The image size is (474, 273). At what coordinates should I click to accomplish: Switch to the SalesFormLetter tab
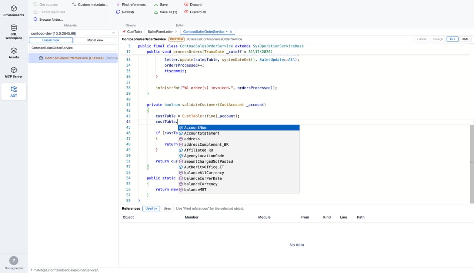[x=160, y=32]
